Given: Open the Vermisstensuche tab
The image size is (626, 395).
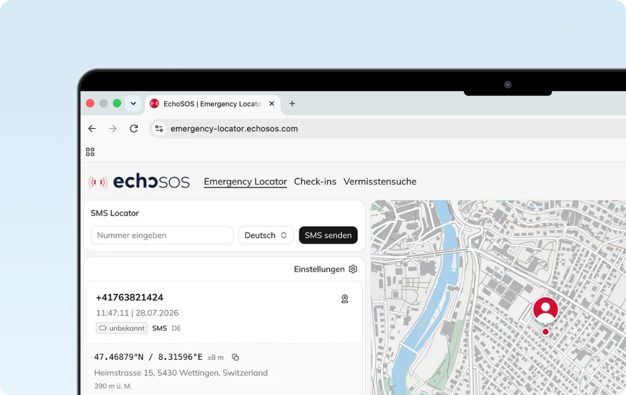Looking at the screenshot, I should pyautogui.click(x=380, y=181).
